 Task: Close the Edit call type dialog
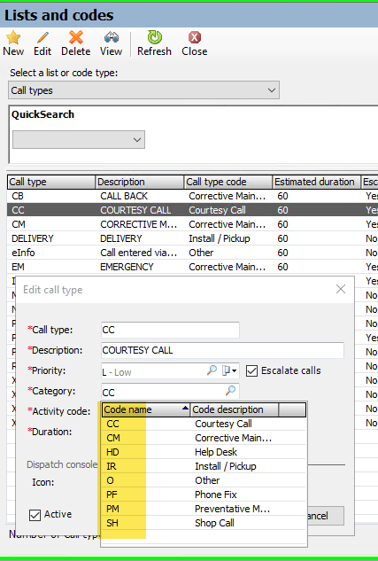pos(341,289)
